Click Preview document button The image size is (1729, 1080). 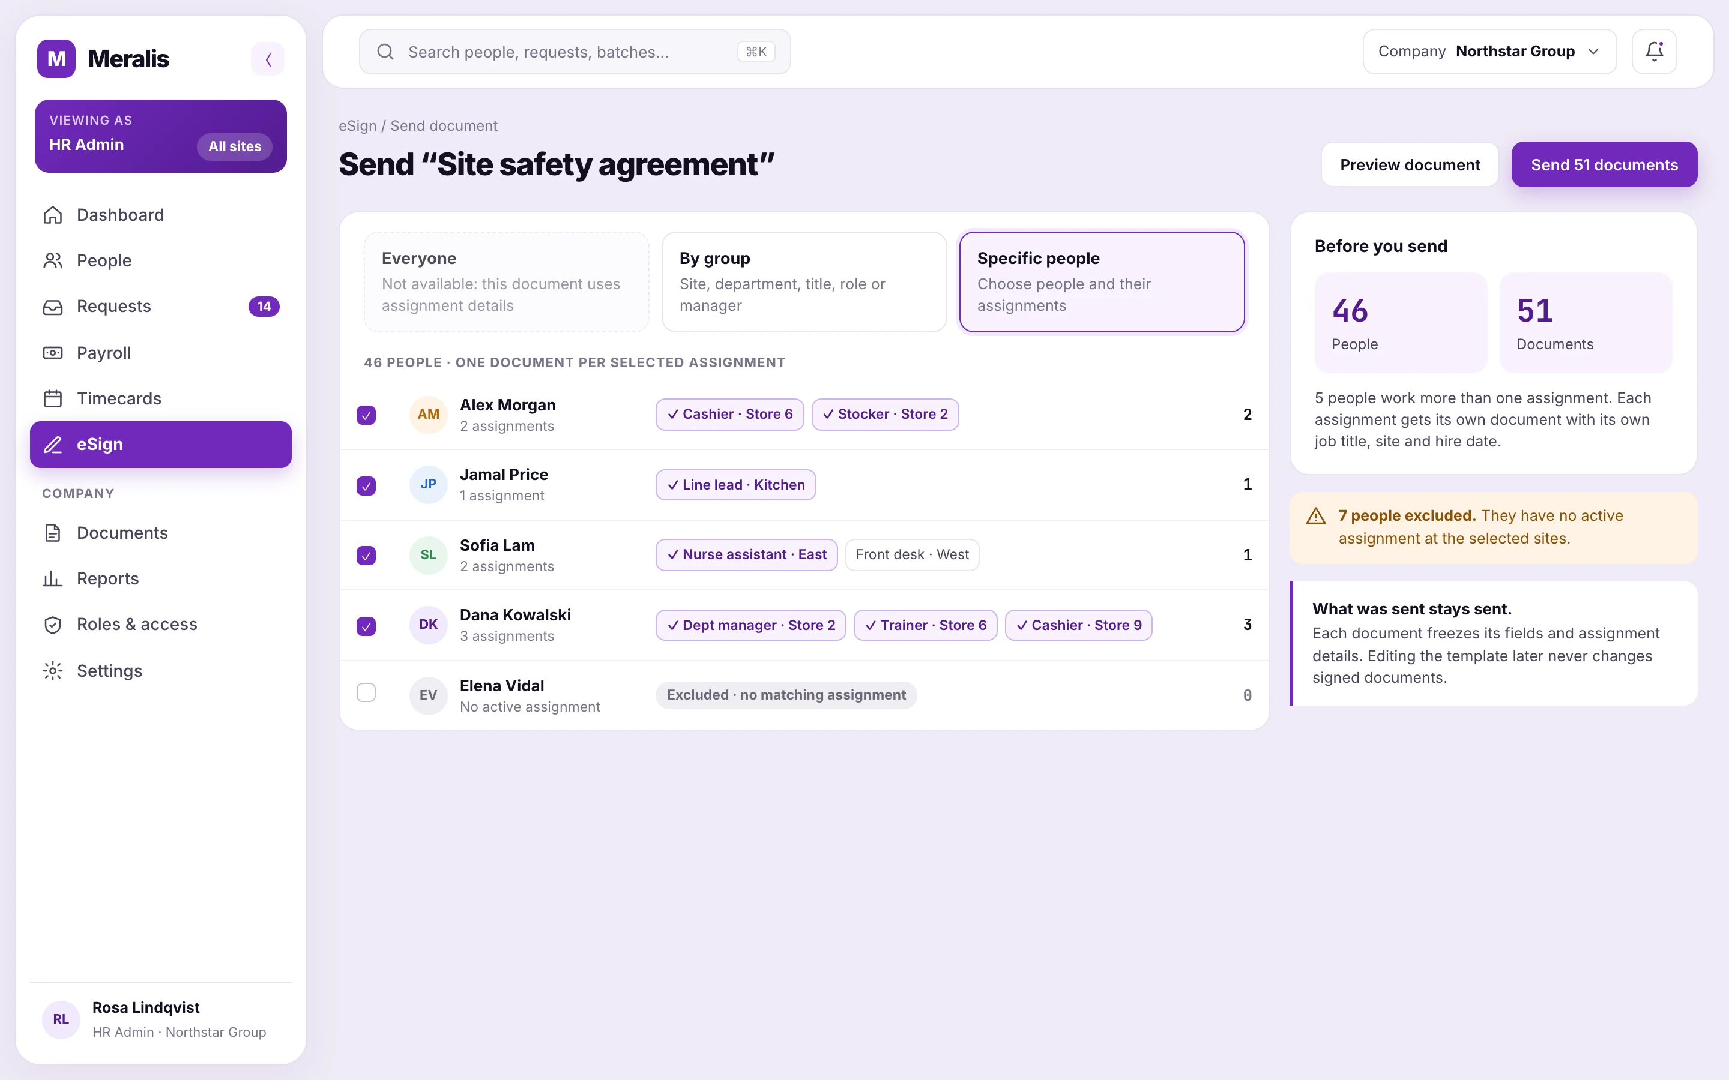[1410, 164]
